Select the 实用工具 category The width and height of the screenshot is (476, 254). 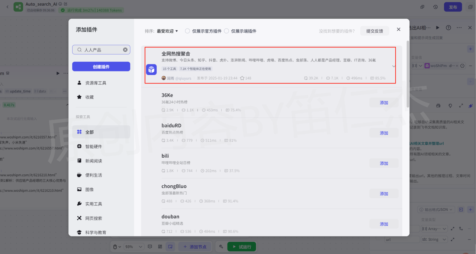coord(101,204)
